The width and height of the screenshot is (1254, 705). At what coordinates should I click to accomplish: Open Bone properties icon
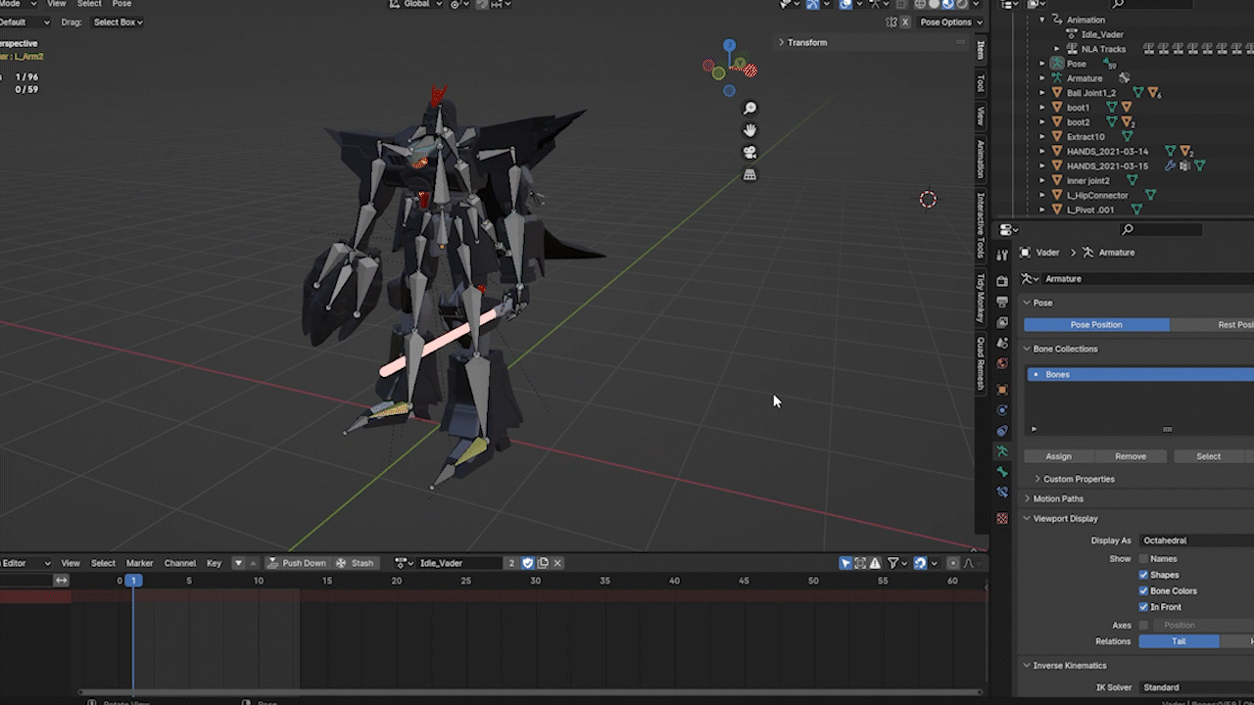[1002, 472]
